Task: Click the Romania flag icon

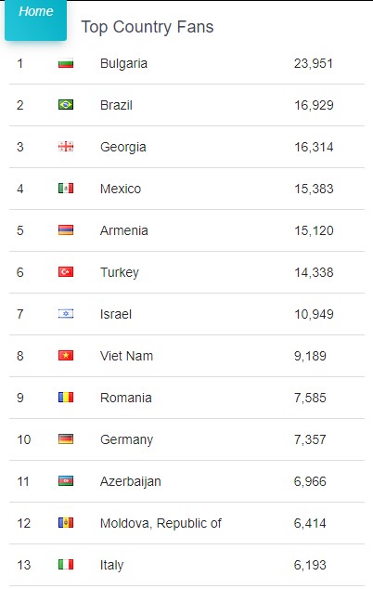Action: click(x=66, y=397)
